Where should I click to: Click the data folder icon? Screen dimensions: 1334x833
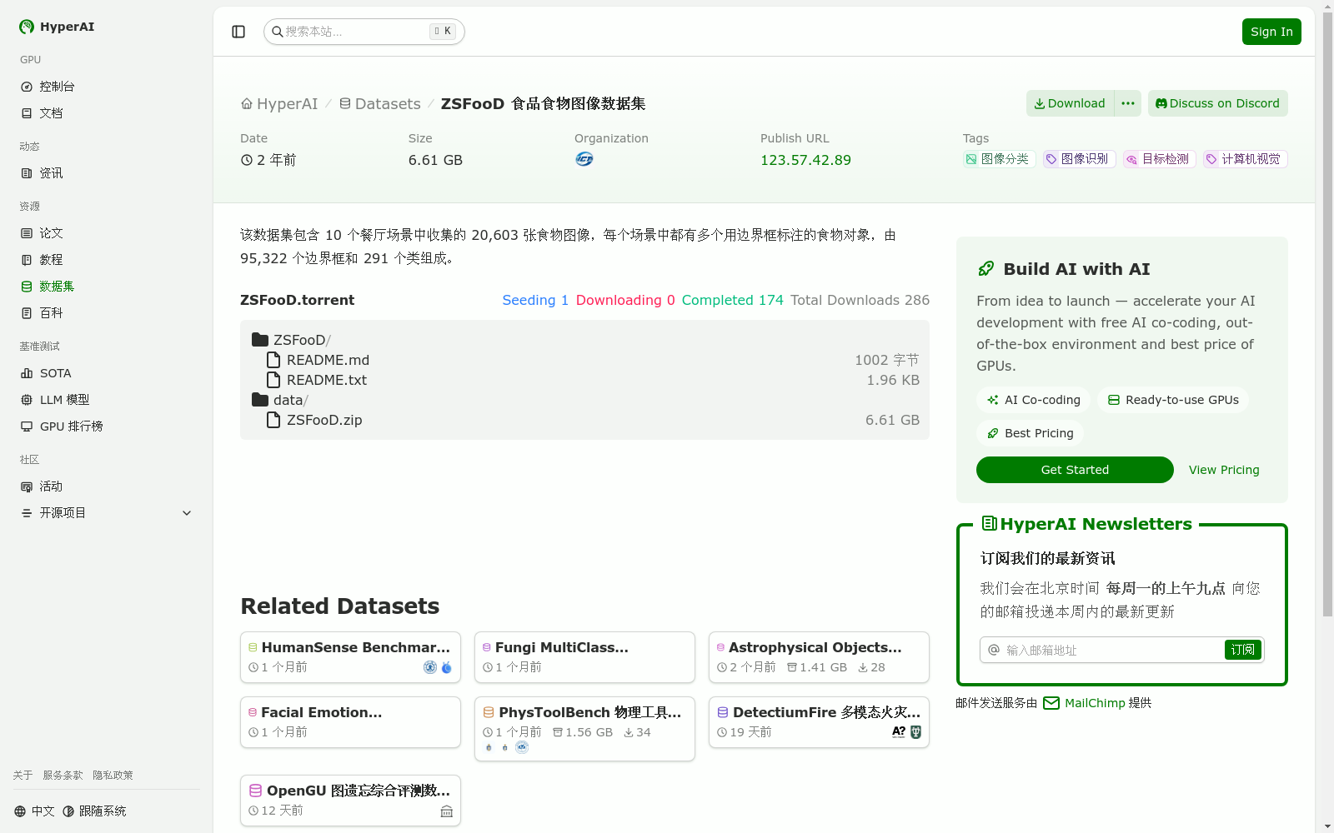pyautogui.click(x=260, y=400)
